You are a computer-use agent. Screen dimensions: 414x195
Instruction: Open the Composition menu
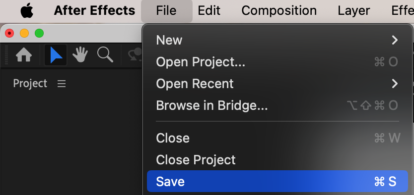click(279, 11)
